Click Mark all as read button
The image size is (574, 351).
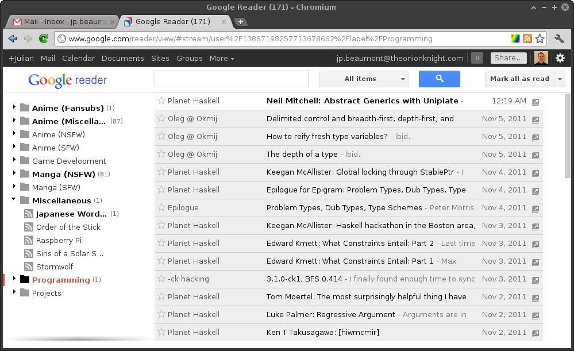pyautogui.click(x=519, y=79)
